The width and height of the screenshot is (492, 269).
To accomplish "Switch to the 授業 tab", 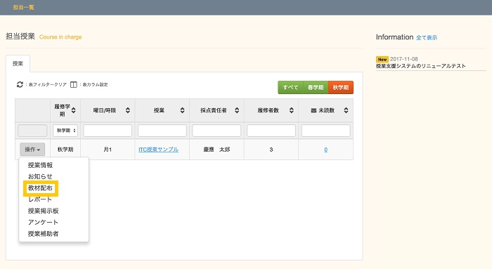I will point(18,64).
